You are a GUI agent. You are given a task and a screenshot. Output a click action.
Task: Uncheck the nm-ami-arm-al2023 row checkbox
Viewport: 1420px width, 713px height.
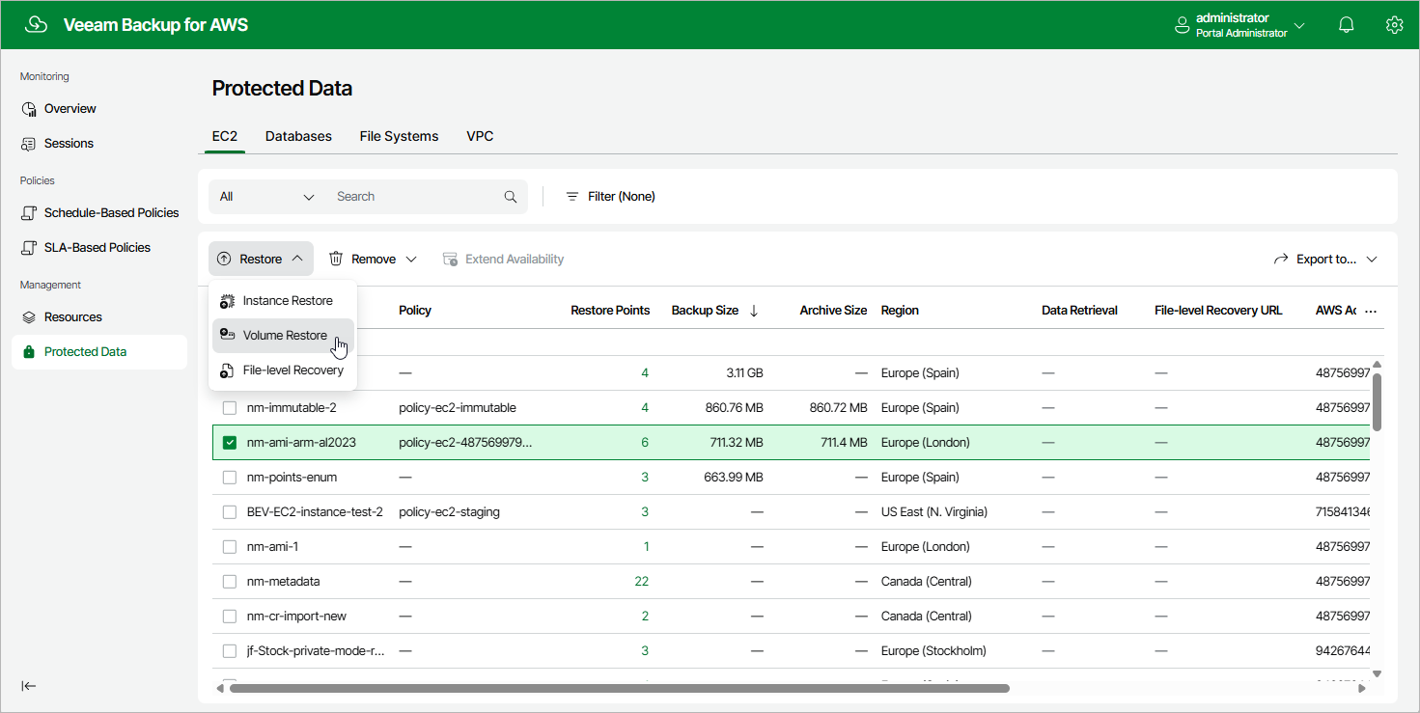click(230, 443)
